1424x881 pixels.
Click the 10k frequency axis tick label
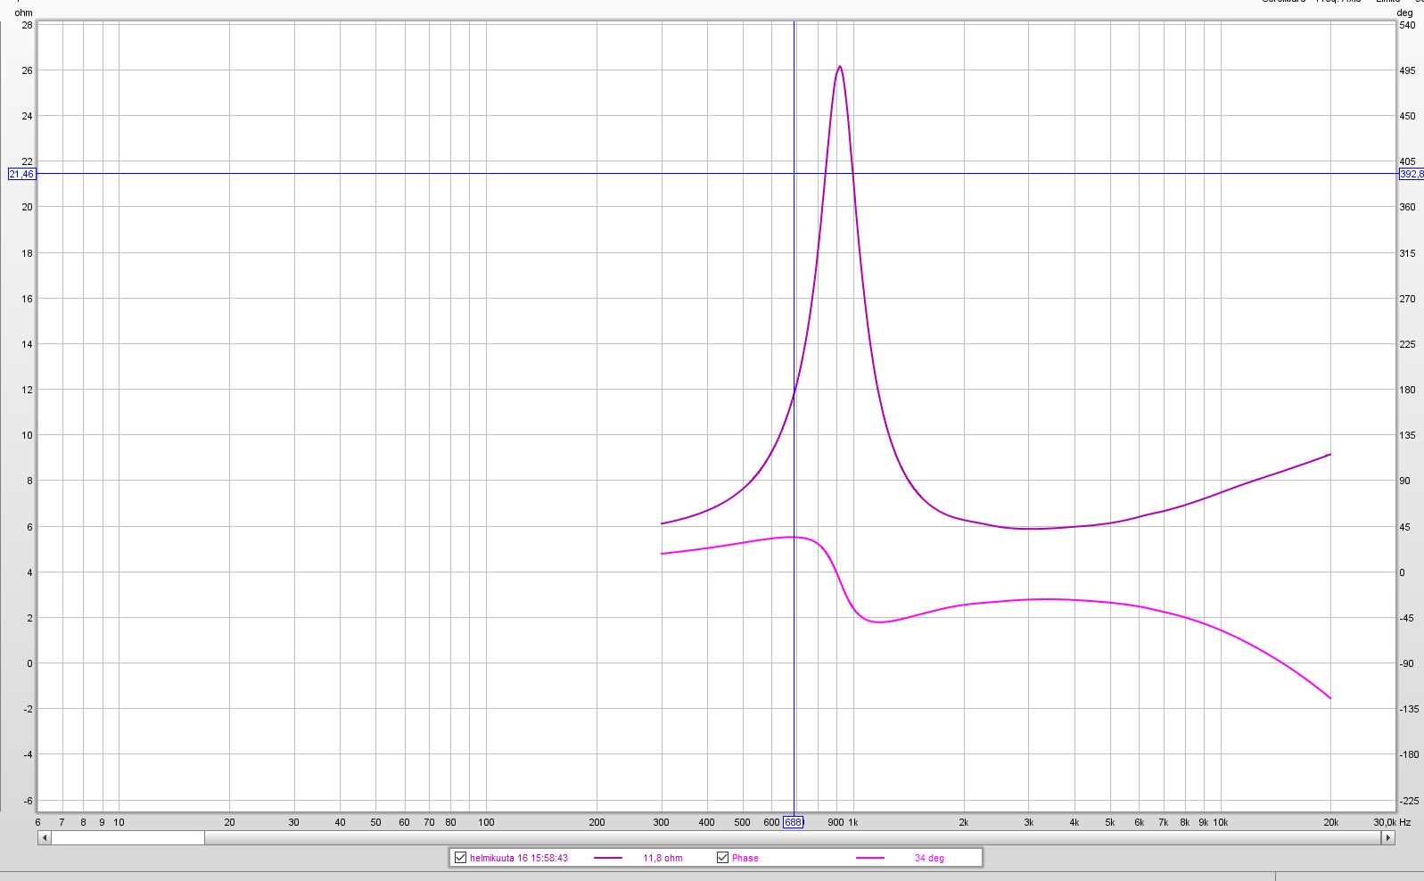(1220, 822)
